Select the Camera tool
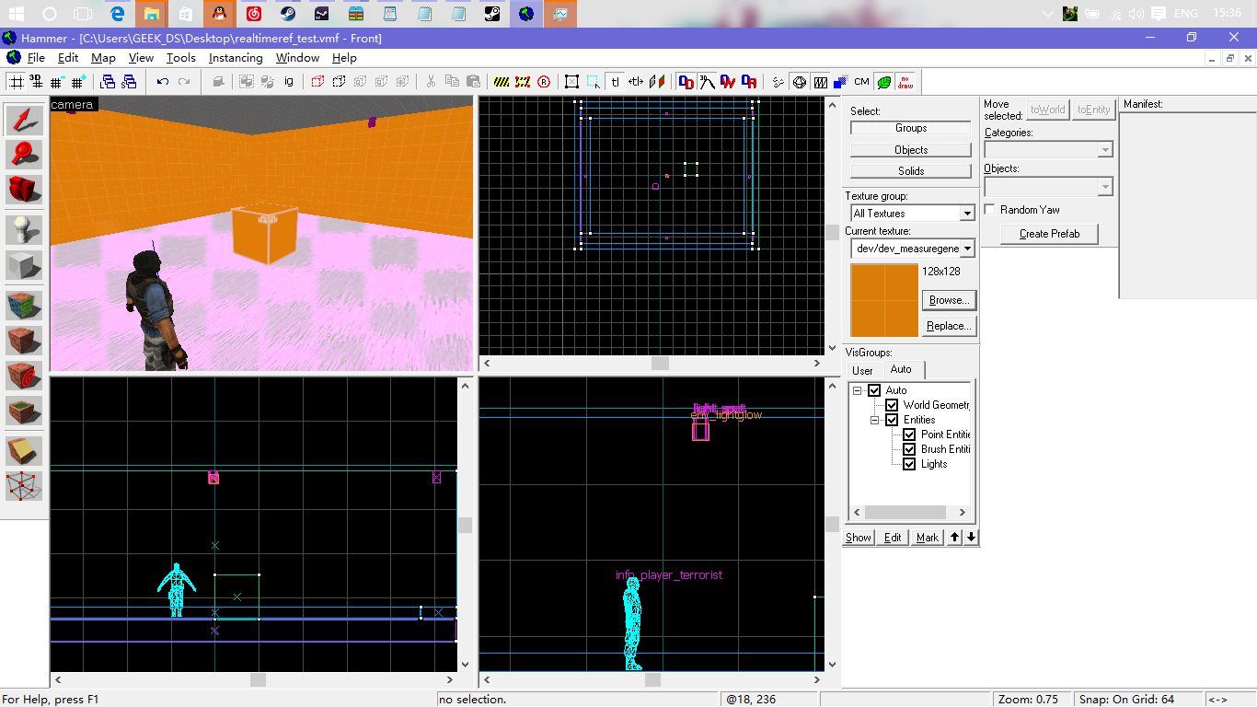The image size is (1257, 707). [x=25, y=190]
